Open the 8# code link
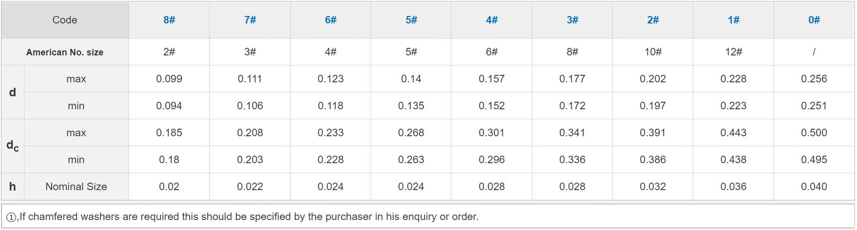857x230 pixels. click(169, 20)
